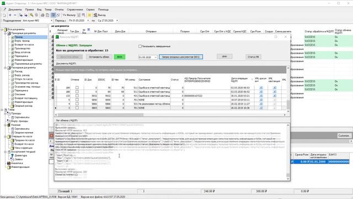Screen dimensions: 353x199
Task: Click the highlighted table view toolbar icon
Action: pos(53,15)
